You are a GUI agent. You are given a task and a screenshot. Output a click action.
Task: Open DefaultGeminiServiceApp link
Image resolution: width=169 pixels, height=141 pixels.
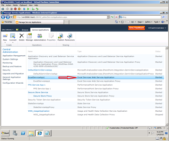(40, 70)
